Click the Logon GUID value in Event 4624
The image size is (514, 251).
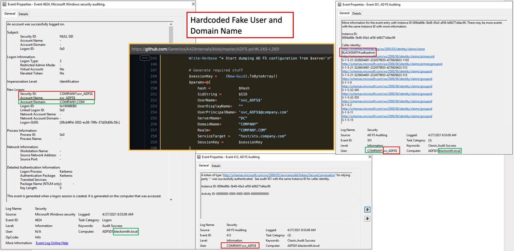click(90, 122)
